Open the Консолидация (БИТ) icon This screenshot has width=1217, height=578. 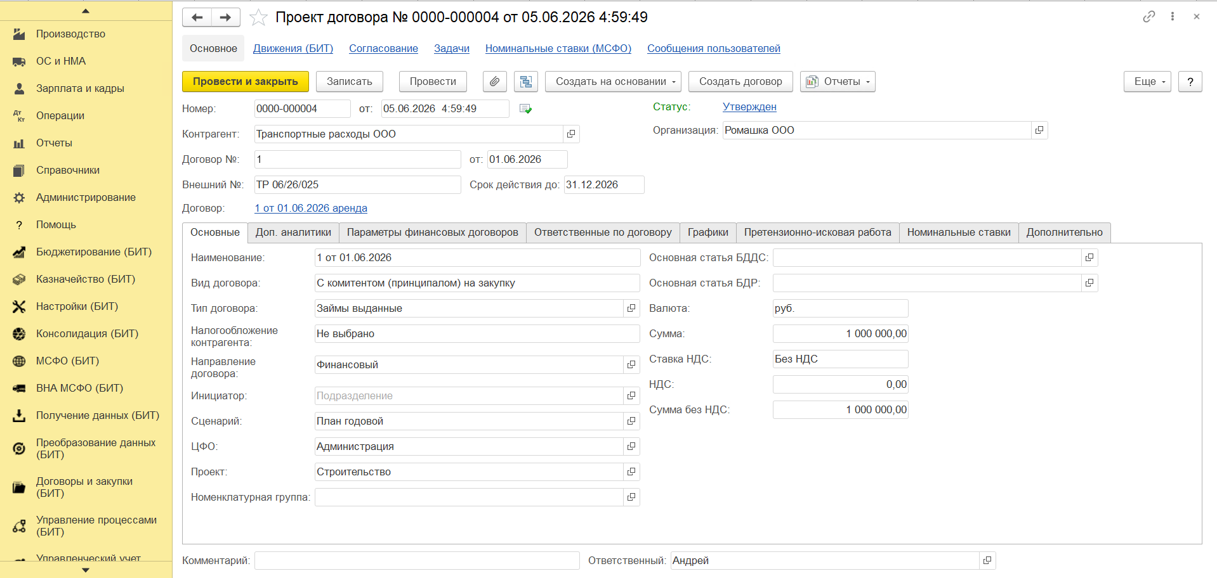tap(19, 334)
